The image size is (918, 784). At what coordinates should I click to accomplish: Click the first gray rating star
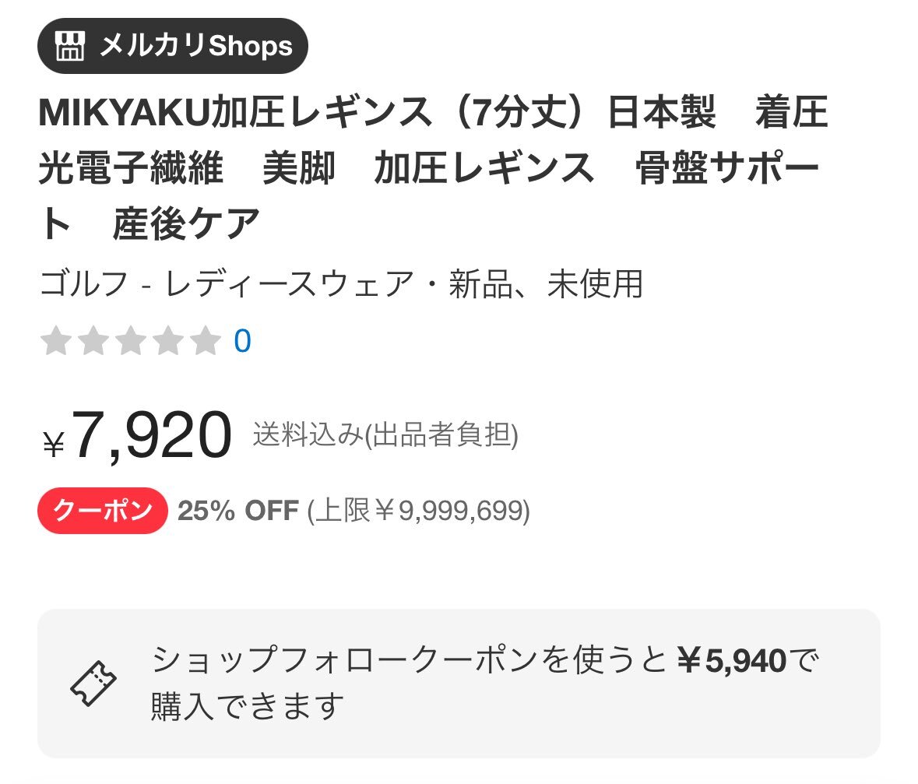(56, 341)
